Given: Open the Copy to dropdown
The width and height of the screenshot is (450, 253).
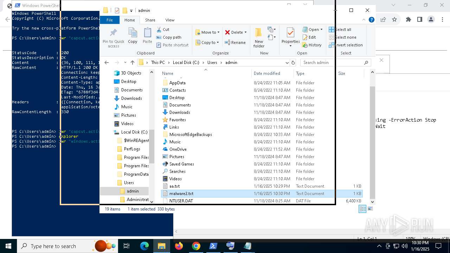Looking at the screenshot, I should click(x=207, y=43).
